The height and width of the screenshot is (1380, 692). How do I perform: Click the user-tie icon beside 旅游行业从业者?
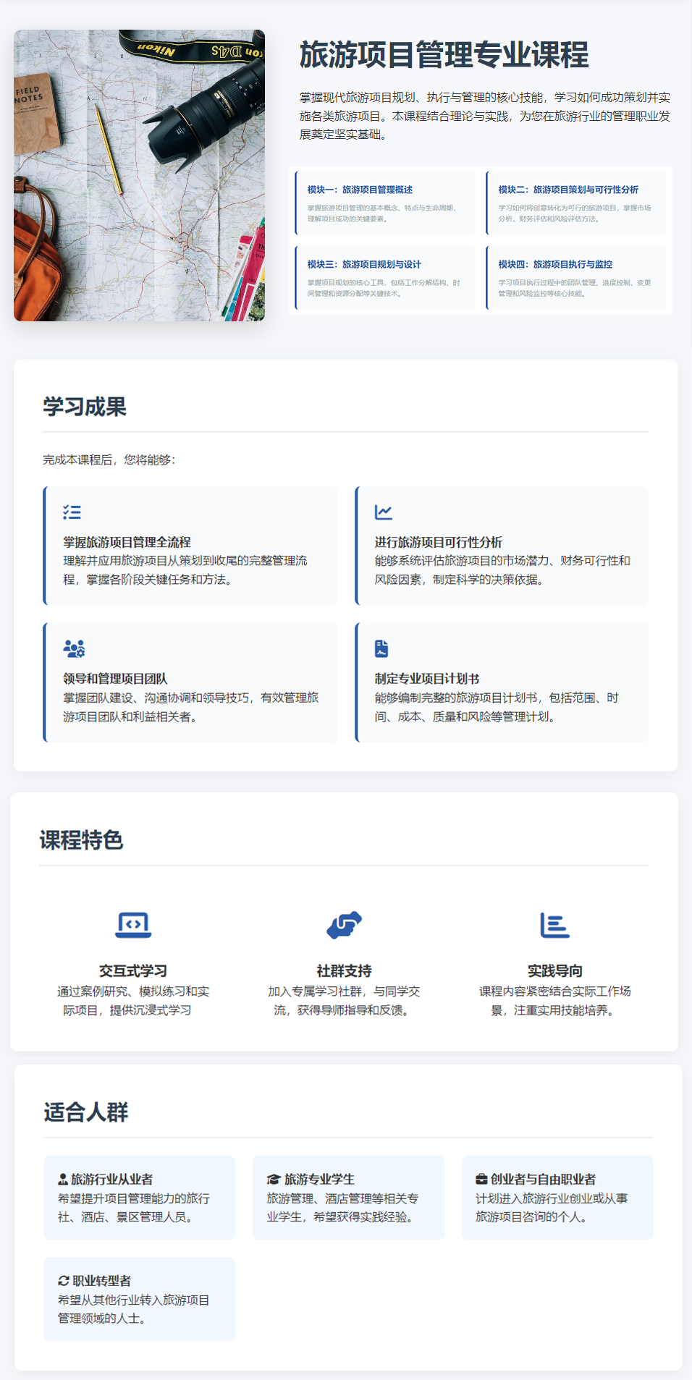(63, 1179)
